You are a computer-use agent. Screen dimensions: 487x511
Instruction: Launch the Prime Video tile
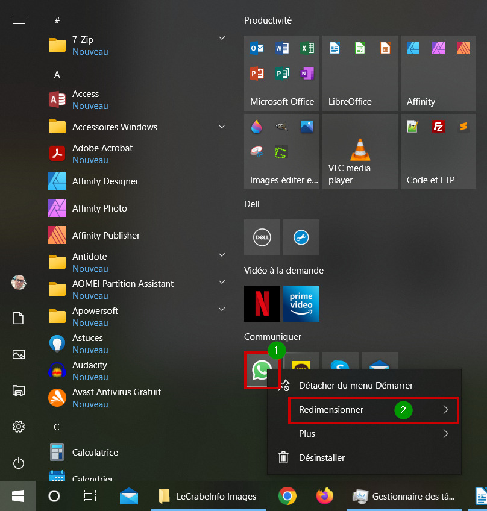(x=301, y=304)
